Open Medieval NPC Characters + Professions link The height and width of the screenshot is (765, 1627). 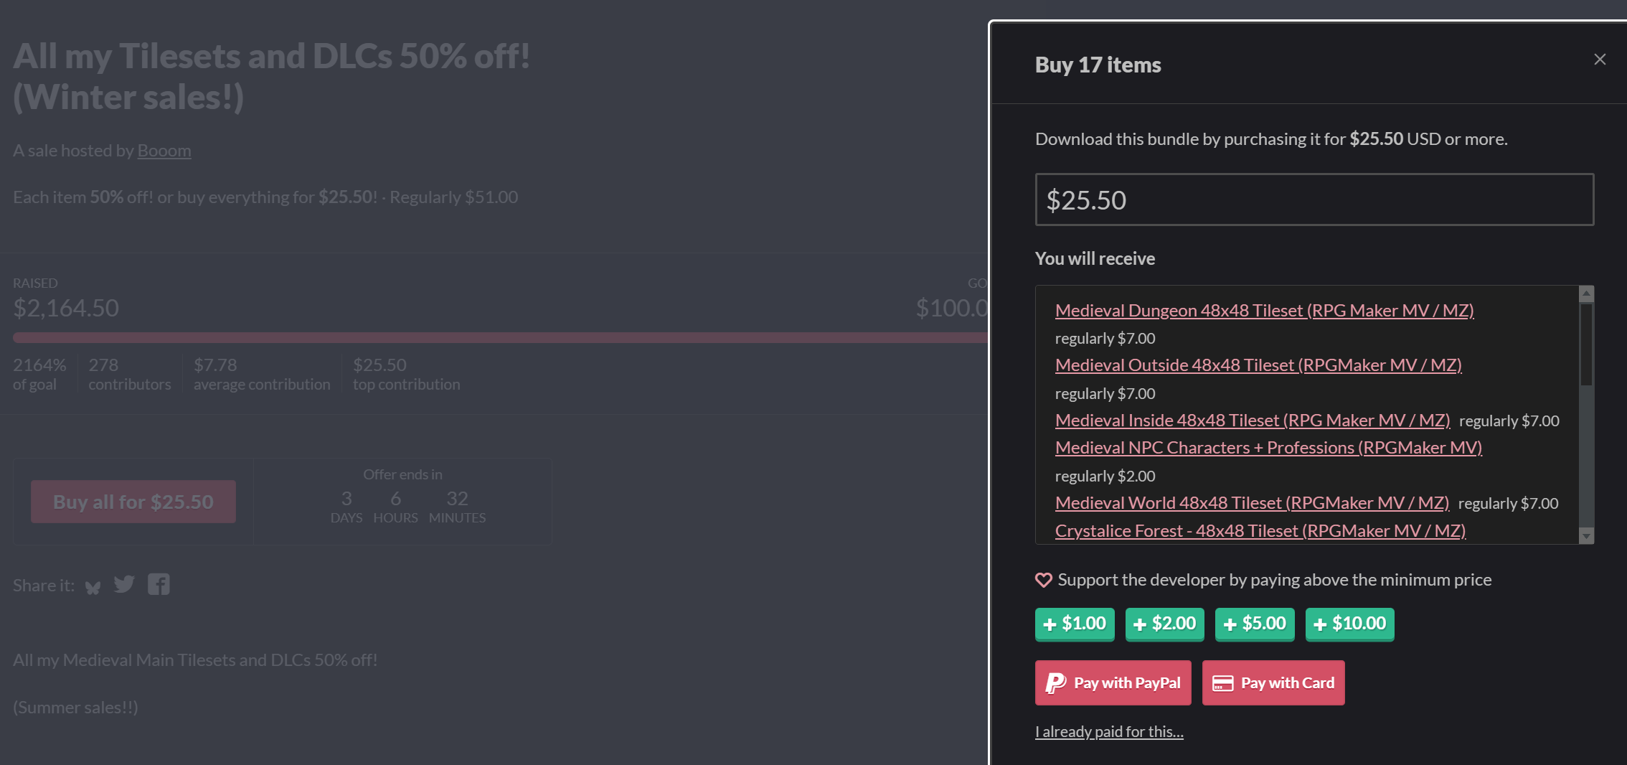(1268, 448)
